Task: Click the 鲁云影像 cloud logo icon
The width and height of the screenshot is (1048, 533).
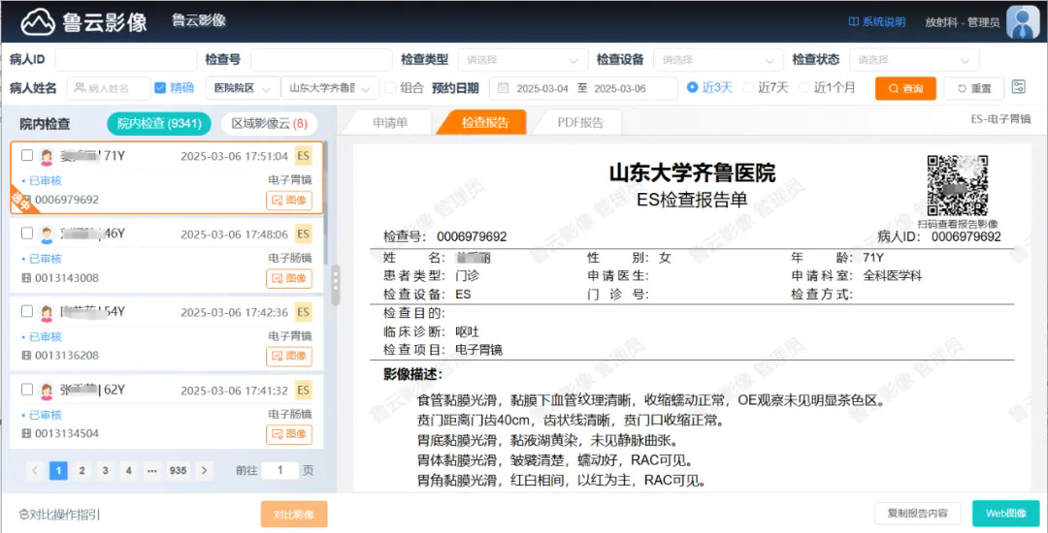Action: [x=39, y=21]
